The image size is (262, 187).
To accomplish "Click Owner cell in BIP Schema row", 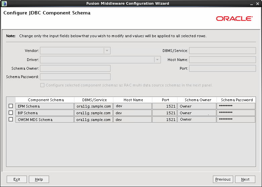I will [x=197, y=113].
